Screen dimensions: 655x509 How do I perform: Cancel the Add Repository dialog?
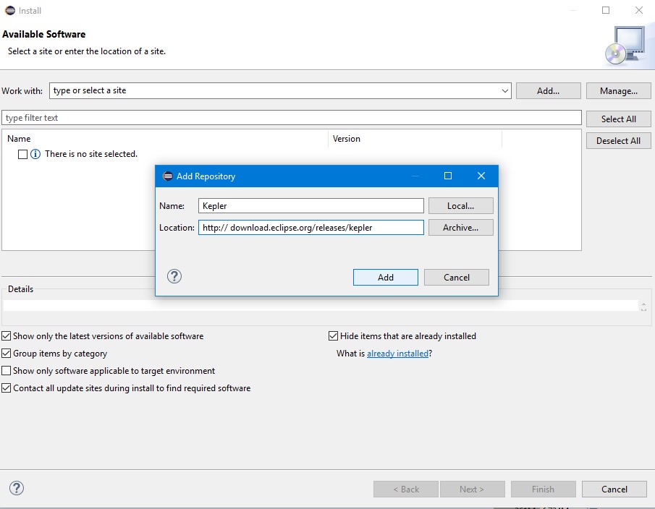click(456, 277)
